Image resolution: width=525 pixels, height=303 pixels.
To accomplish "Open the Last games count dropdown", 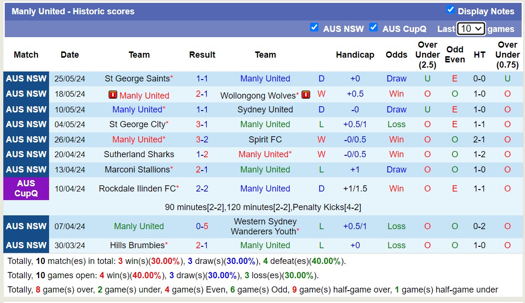I will (471, 29).
